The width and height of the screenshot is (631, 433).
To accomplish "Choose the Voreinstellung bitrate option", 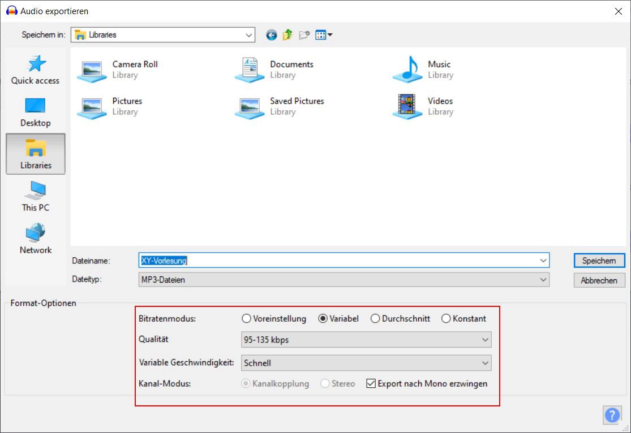I will click(x=246, y=319).
